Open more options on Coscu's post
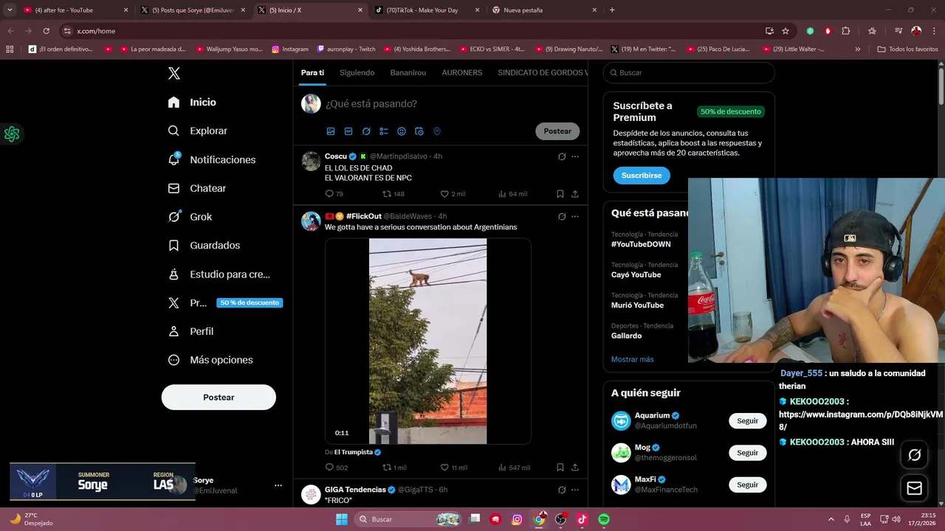The image size is (945, 531). tap(575, 156)
